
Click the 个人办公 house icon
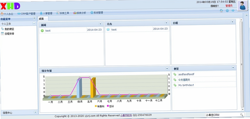coord(2,14)
